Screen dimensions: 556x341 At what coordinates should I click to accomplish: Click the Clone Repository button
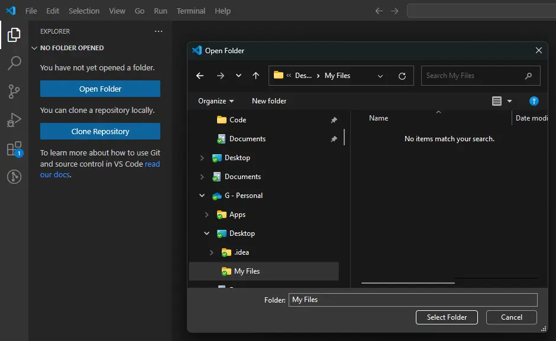[100, 131]
